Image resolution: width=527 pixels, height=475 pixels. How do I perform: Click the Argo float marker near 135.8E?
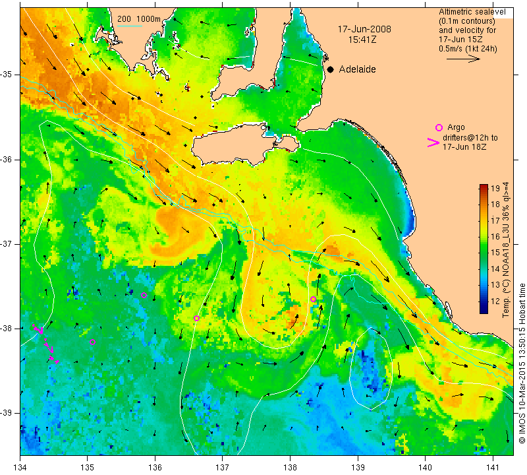click(144, 296)
